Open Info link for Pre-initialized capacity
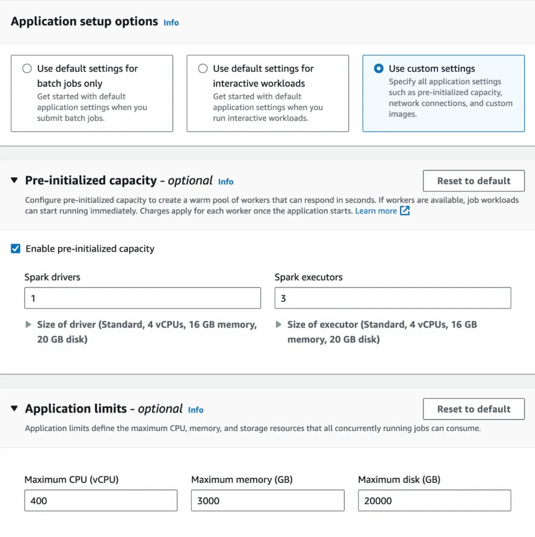 point(226,182)
